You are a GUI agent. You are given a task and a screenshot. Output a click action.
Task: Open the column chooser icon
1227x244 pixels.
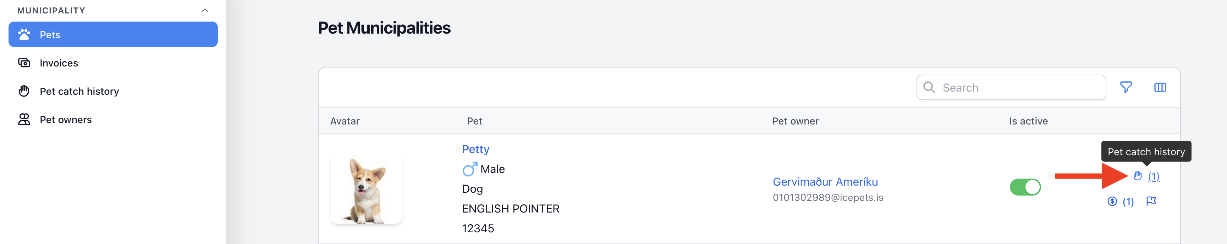tap(1160, 87)
